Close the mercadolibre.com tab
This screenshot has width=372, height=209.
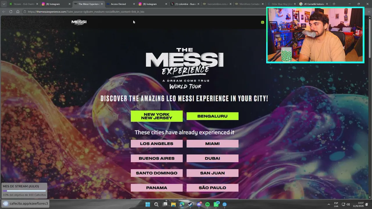(x=231, y=4)
